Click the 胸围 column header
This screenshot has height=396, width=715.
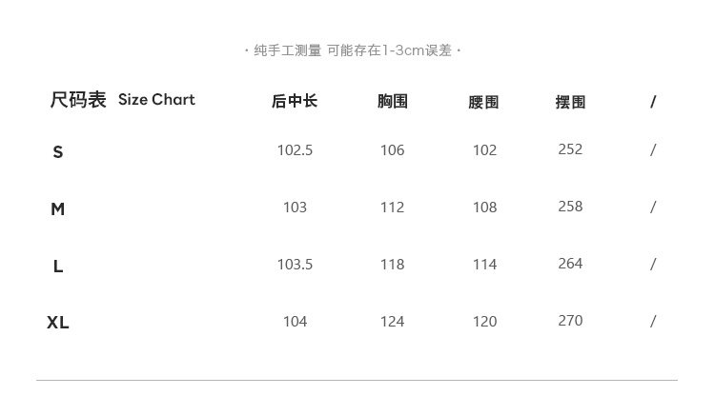[x=392, y=101]
